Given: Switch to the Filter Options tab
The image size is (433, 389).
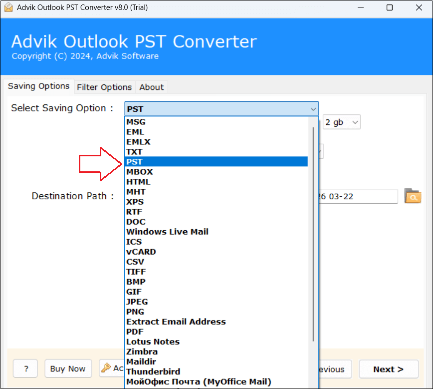Looking at the screenshot, I should (x=104, y=87).
